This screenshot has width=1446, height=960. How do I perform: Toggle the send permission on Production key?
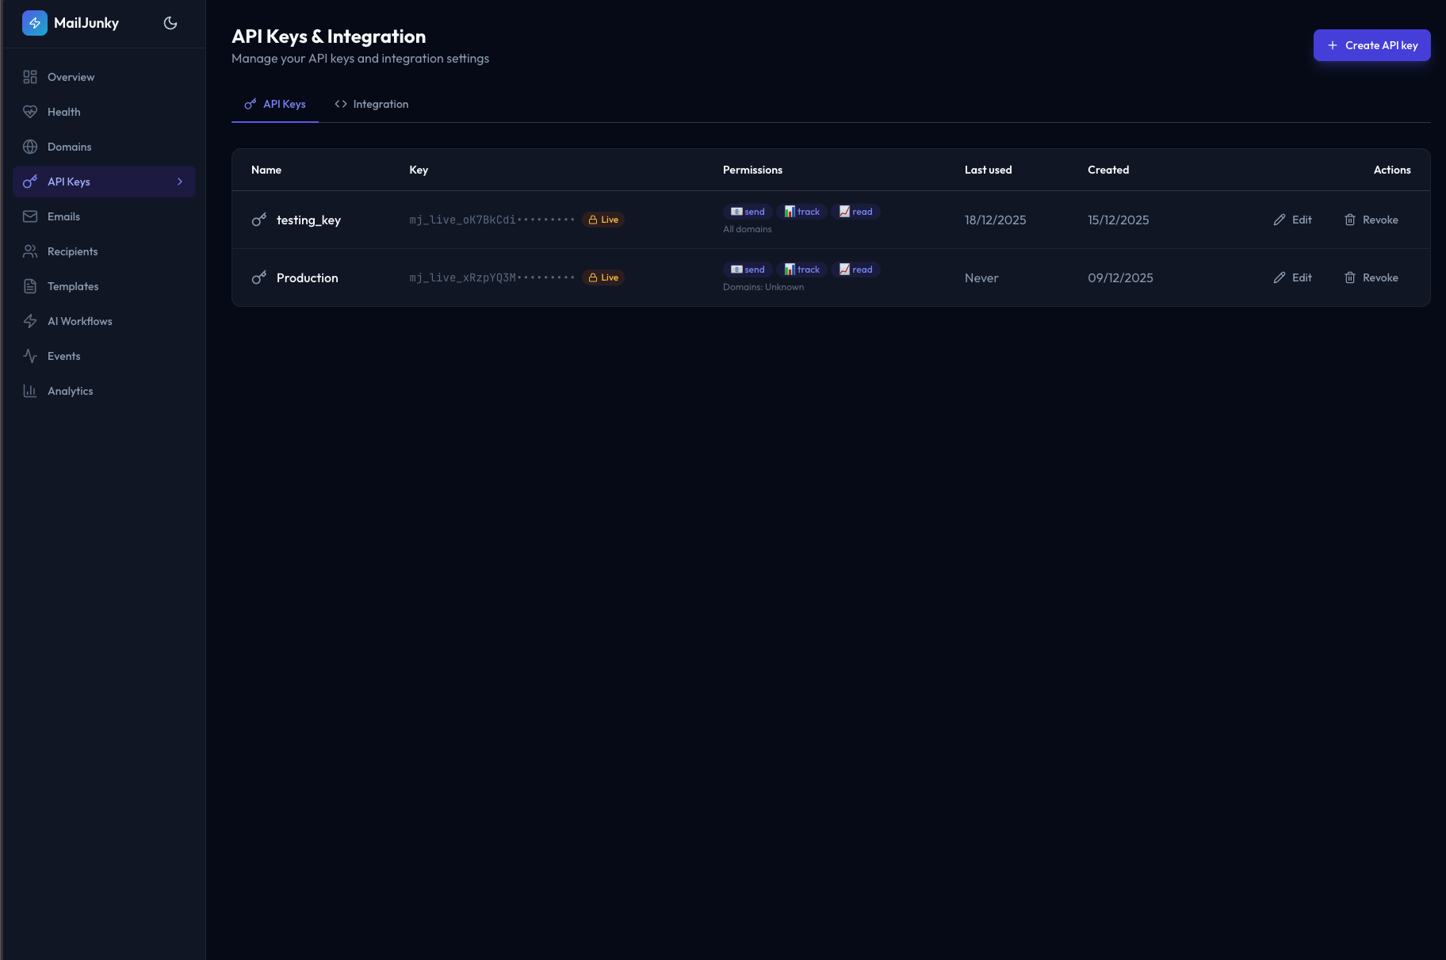click(746, 269)
